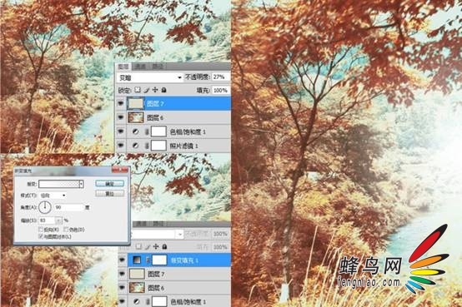Hide 色相/饱和度 1 in lower Layers panel
Image resolution: width=462 pixels, height=307 pixels.
coord(122,301)
